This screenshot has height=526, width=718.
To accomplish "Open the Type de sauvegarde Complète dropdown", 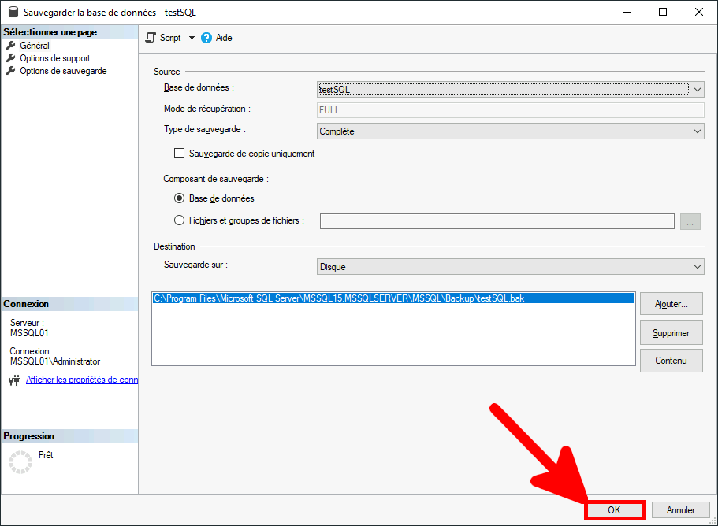I will (697, 131).
